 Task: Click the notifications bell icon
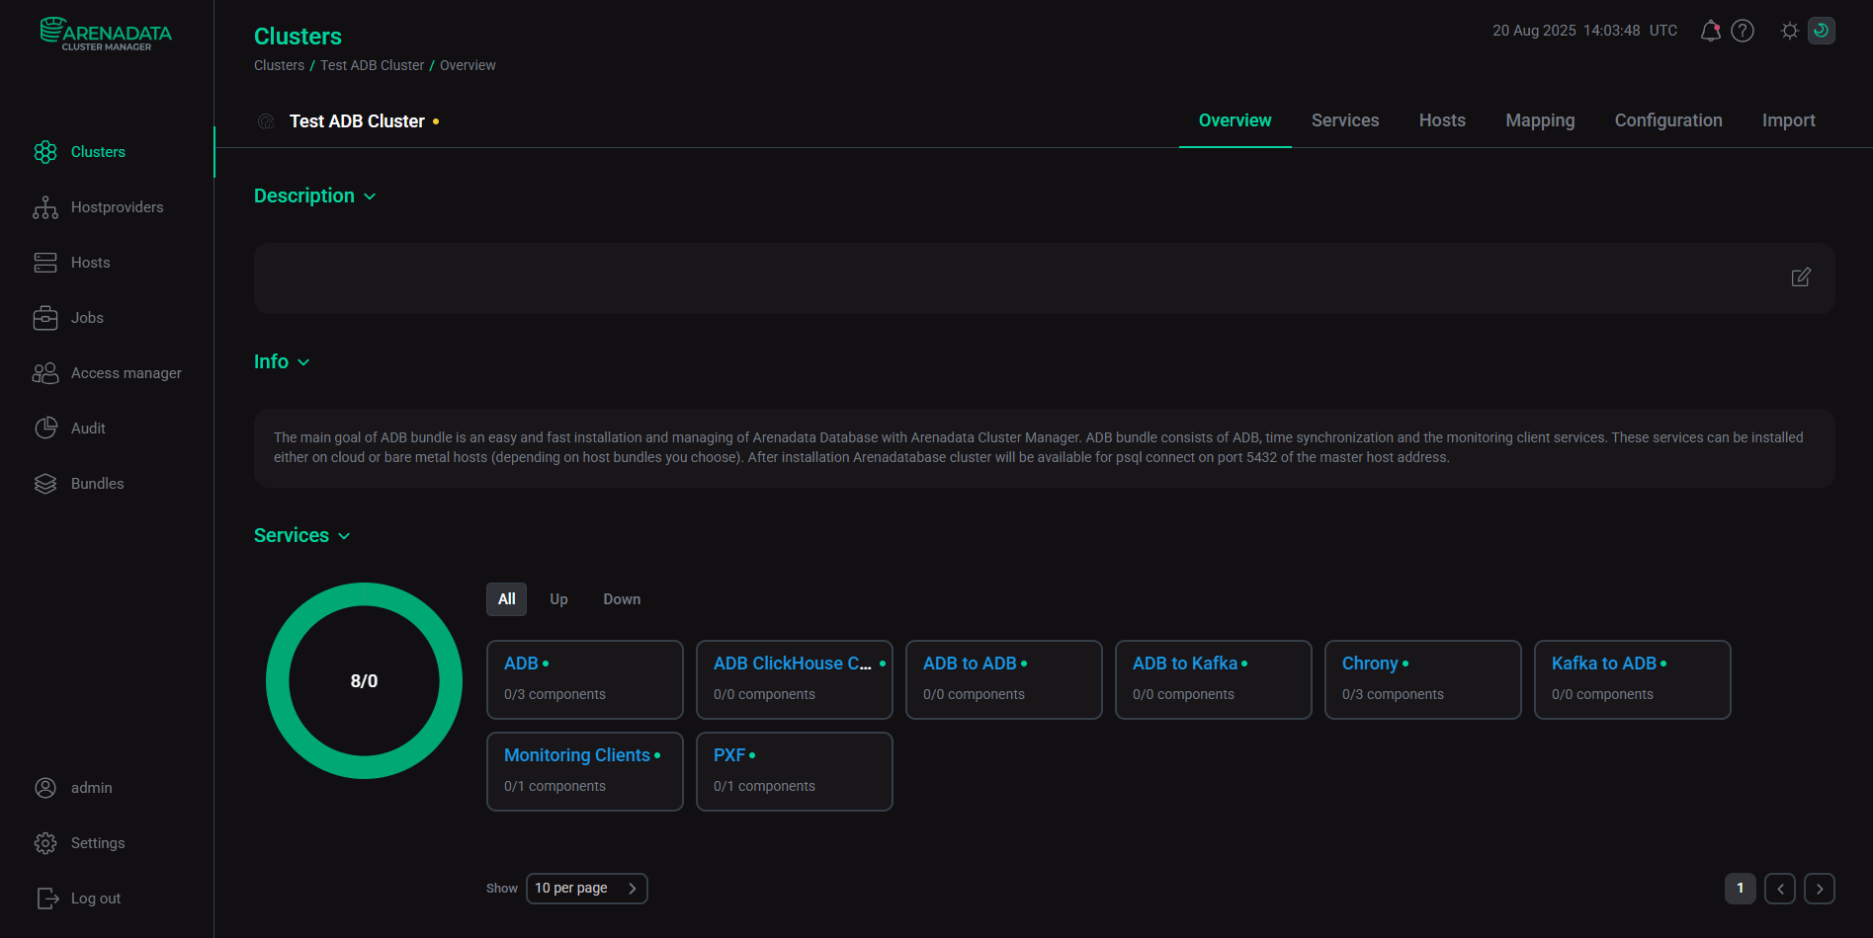click(x=1710, y=31)
